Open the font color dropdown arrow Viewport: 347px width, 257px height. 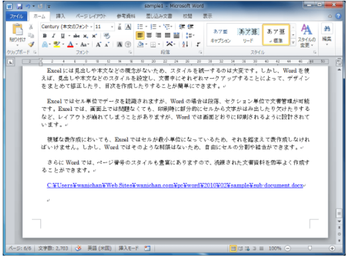(x=77, y=45)
